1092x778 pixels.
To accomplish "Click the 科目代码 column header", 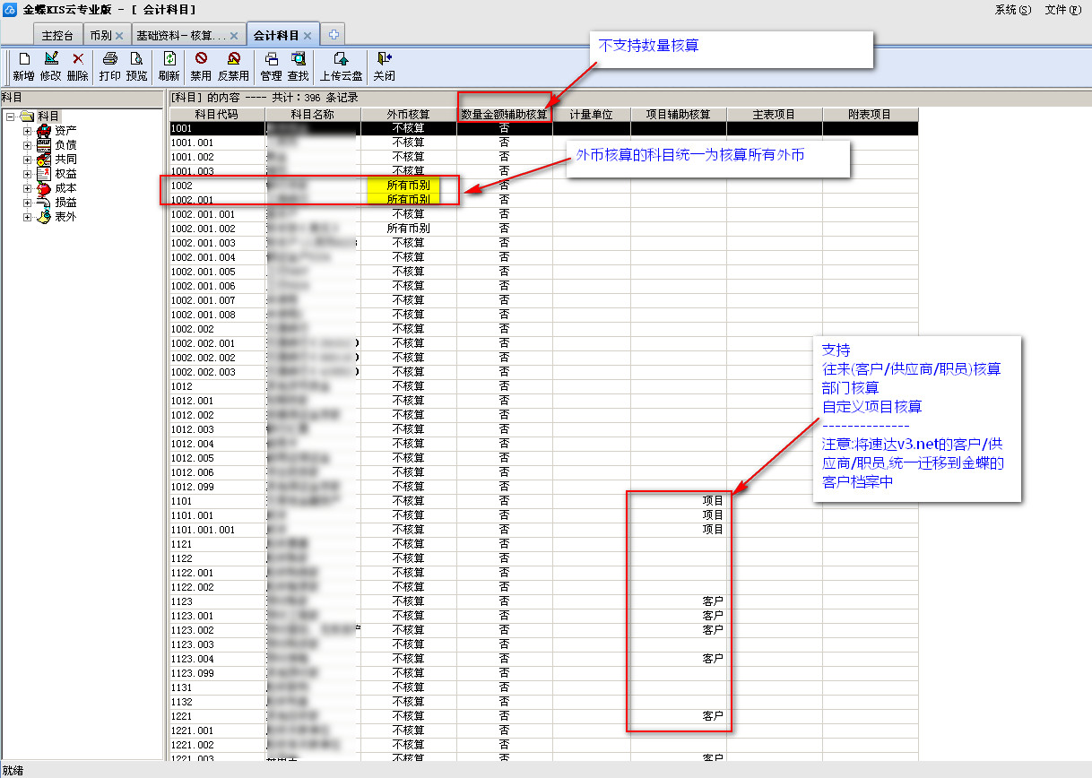I will pos(217,115).
